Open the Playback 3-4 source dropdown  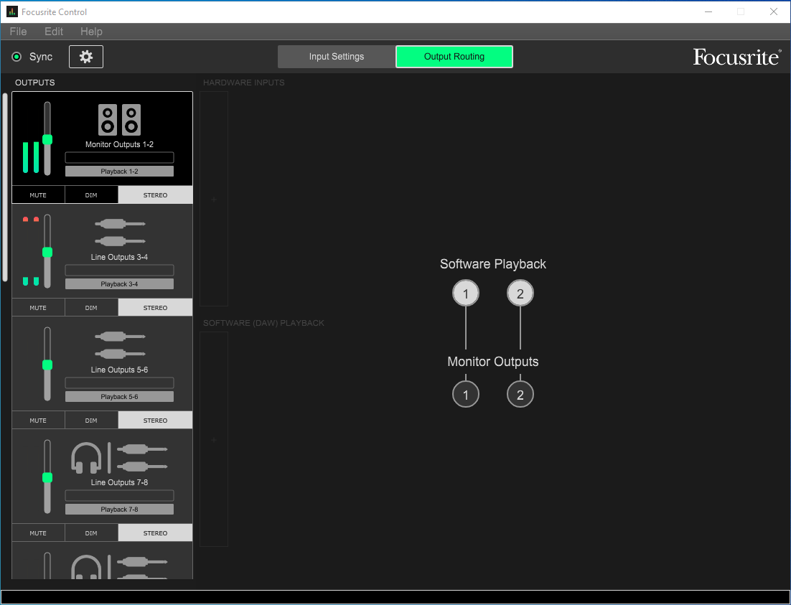119,284
